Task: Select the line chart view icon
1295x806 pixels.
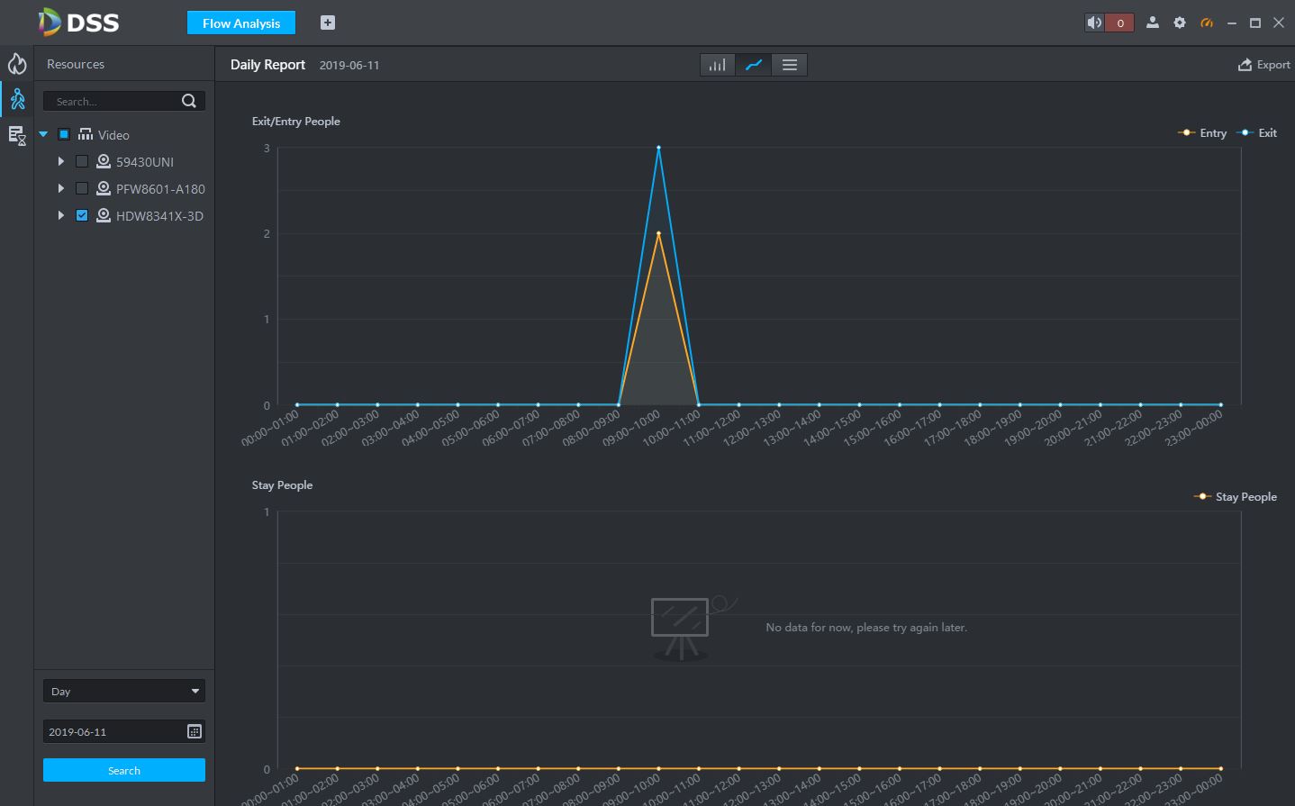Action: point(754,65)
